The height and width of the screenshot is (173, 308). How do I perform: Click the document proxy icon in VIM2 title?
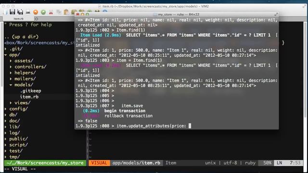(100, 6)
